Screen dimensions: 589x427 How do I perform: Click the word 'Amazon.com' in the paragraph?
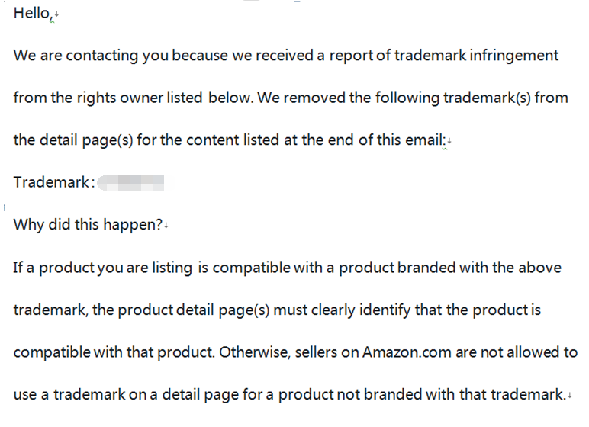click(407, 352)
